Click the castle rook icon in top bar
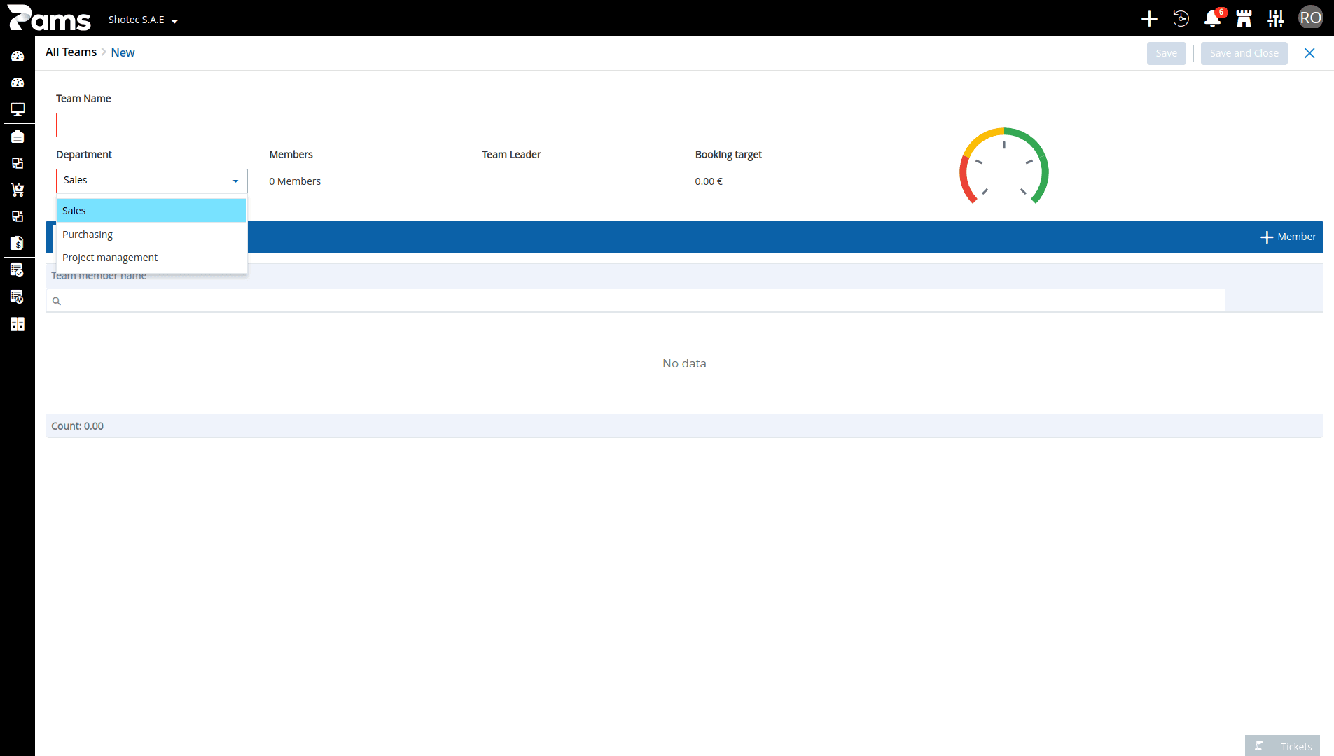The width and height of the screenshot is (1334, 756). point(1244,19)
